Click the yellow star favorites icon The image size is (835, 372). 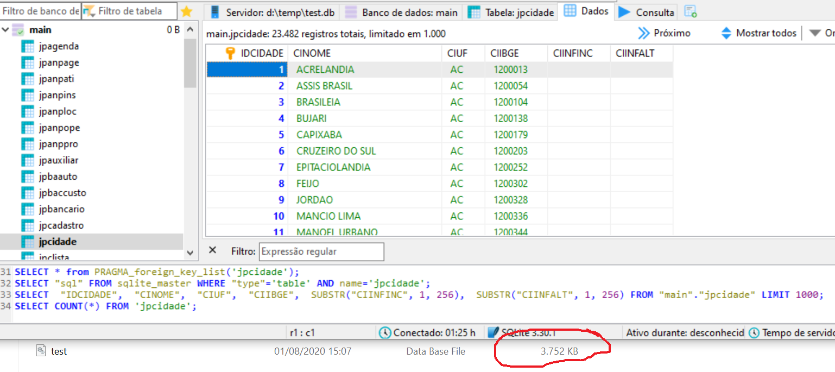tap(186, 11)
